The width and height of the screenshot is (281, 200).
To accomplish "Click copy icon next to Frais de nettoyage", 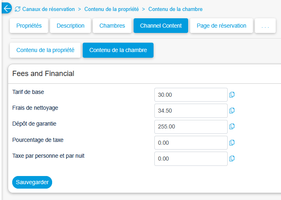I will click(x=232, y=111).
